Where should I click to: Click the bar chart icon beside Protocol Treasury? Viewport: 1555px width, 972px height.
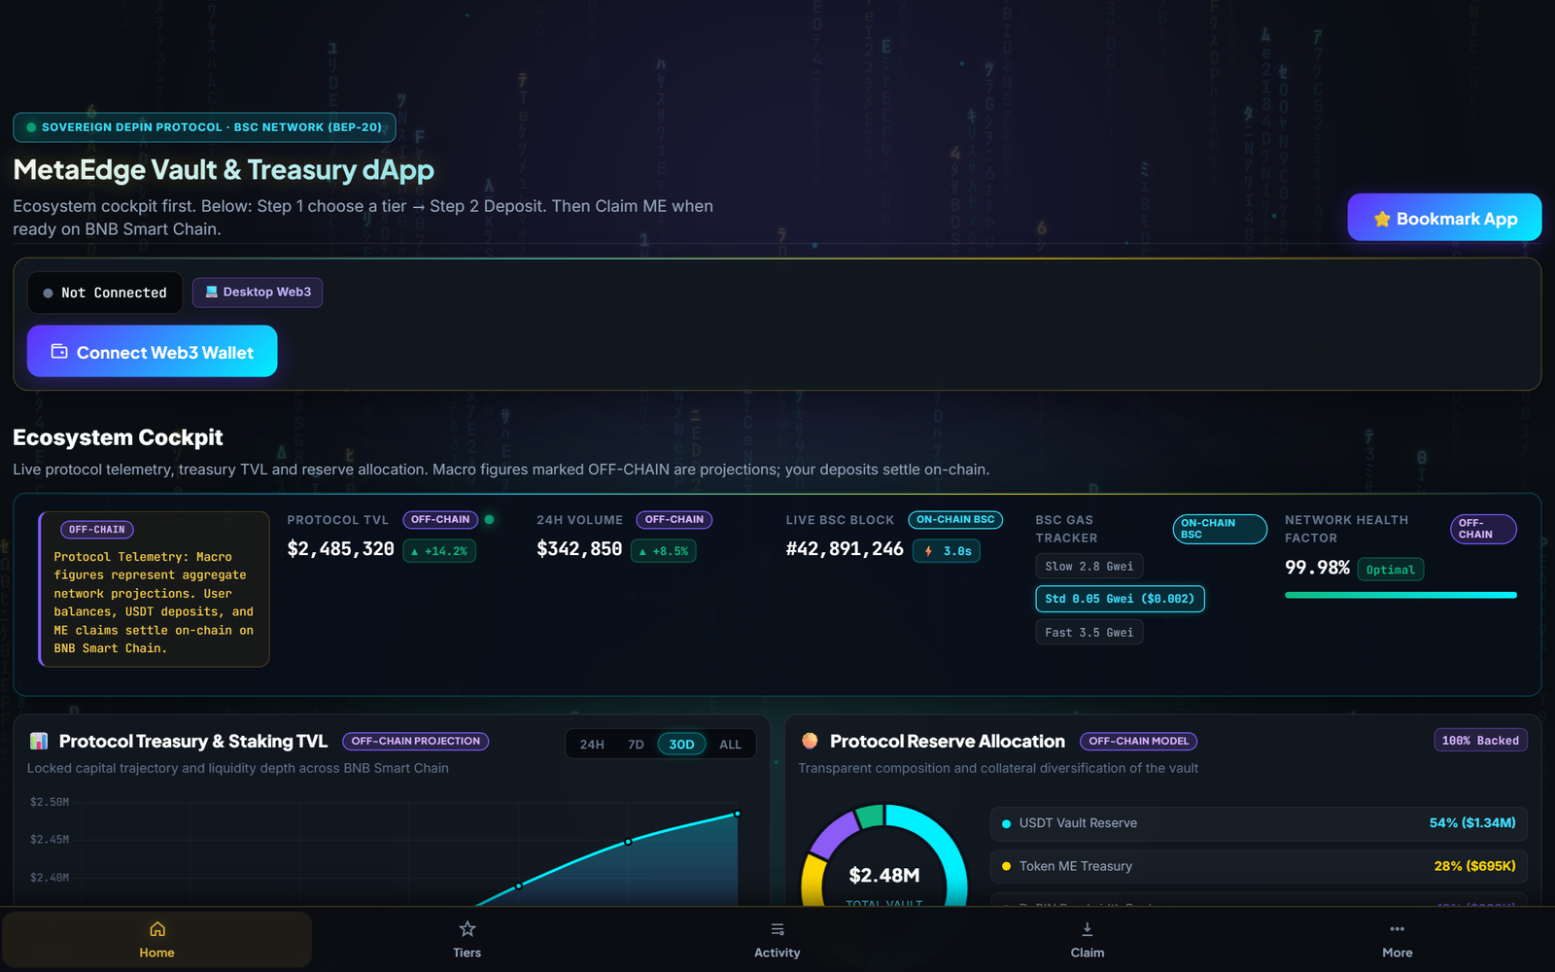39,742
